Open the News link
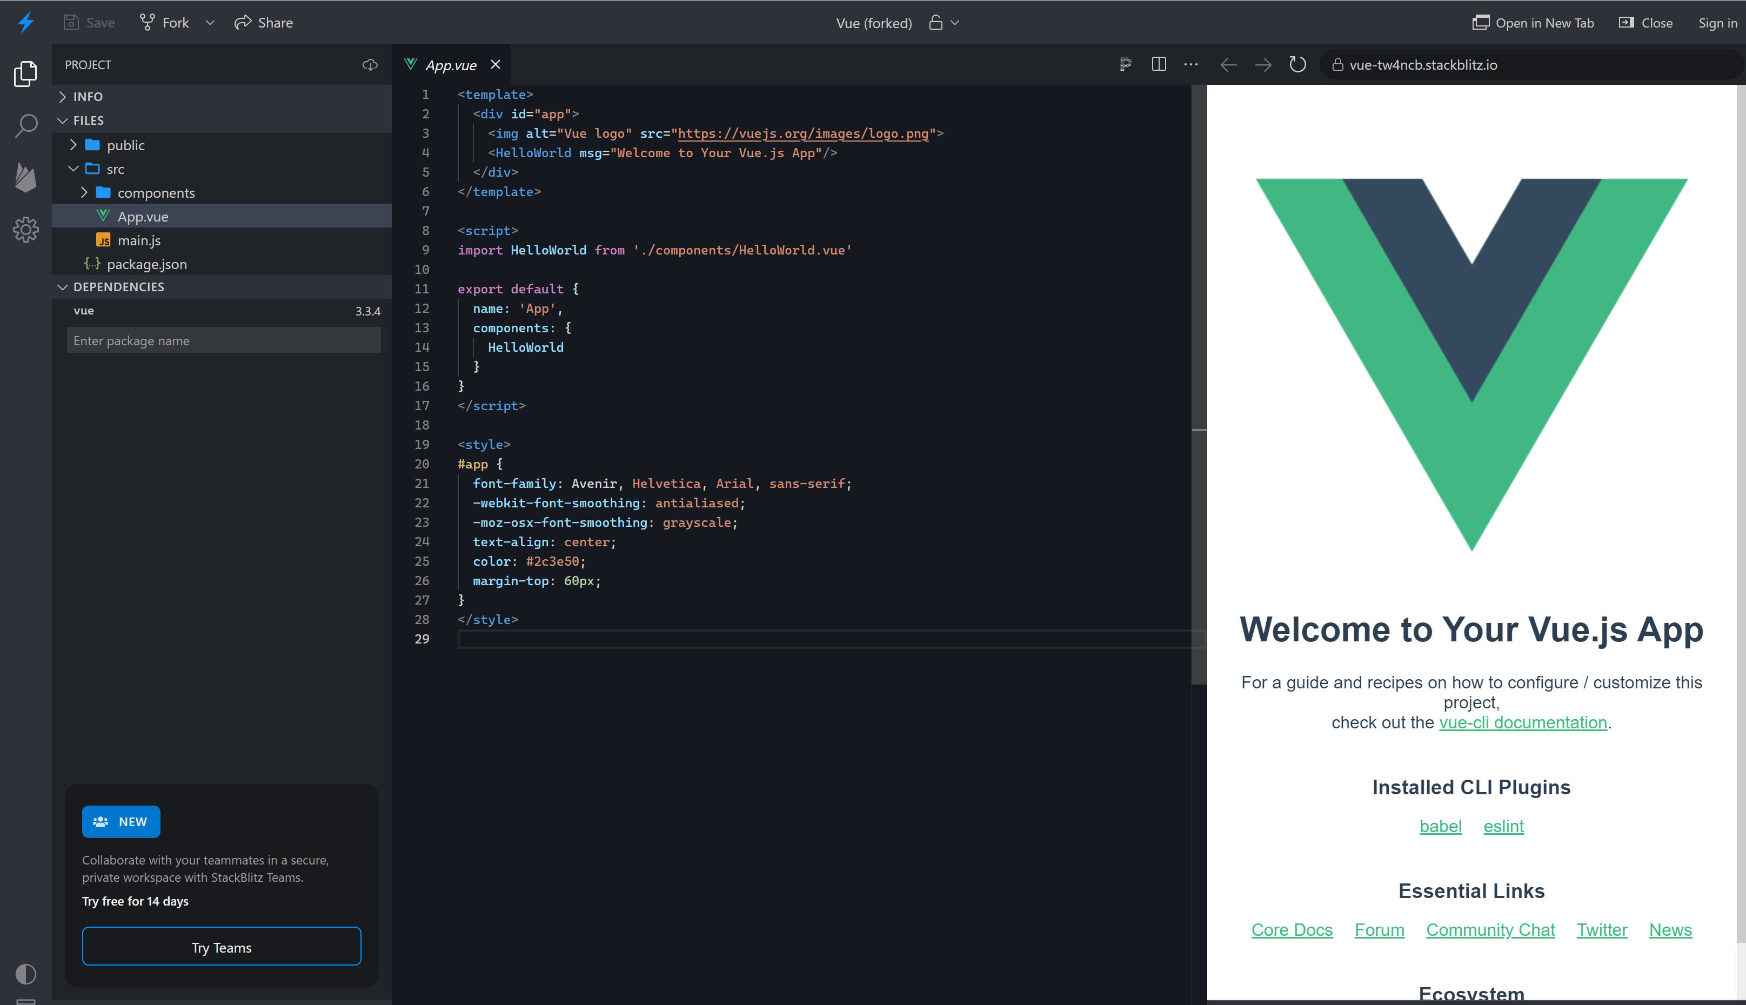 click(1670, 930)
